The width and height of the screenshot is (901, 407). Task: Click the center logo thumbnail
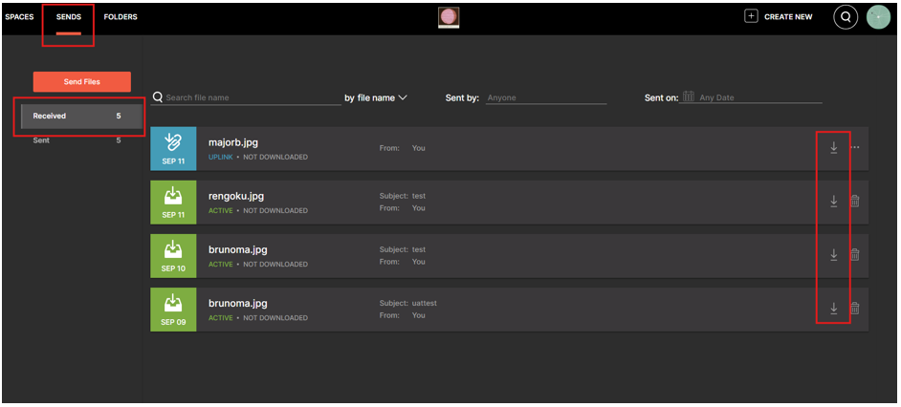coord(448,17)
